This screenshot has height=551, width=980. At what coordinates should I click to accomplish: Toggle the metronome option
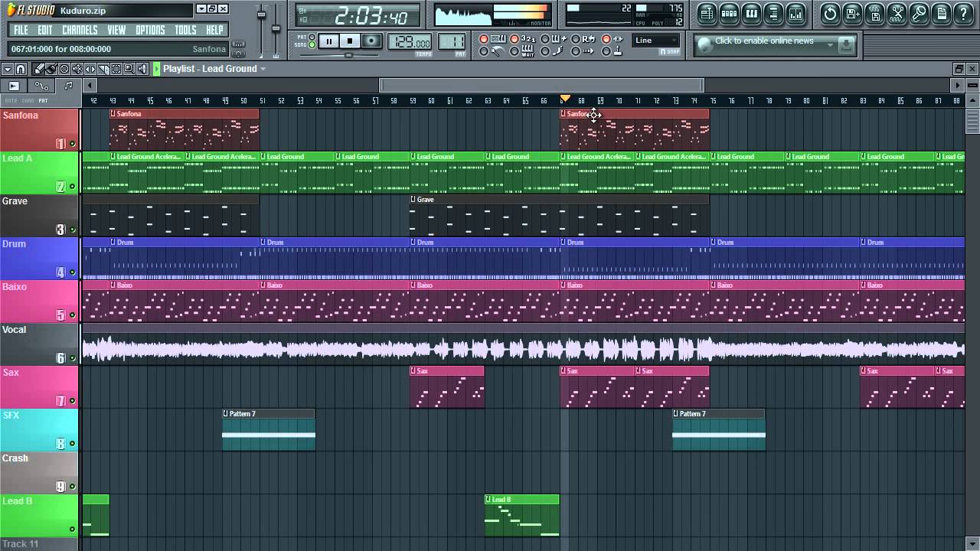click(492, 51)
